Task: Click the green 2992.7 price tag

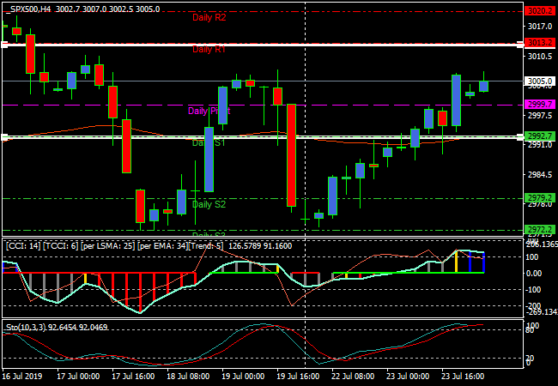Action: (x=540, y=136)
